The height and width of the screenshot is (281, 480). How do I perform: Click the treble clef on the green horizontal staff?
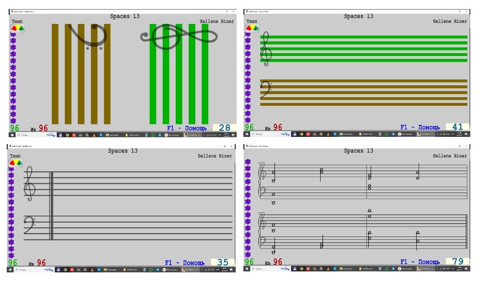tap(266, 49)
